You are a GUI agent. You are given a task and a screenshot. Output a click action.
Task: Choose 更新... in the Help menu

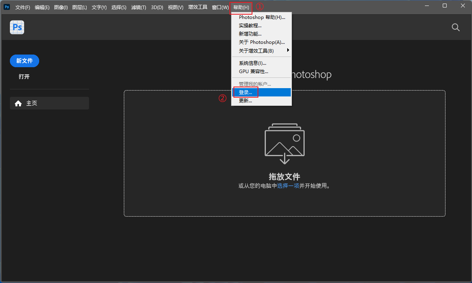[261, 101]
